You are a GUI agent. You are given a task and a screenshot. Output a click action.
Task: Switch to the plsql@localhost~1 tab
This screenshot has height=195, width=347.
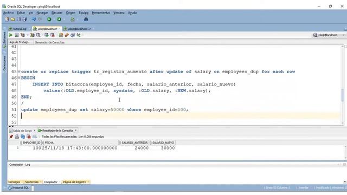click(79, 29)
